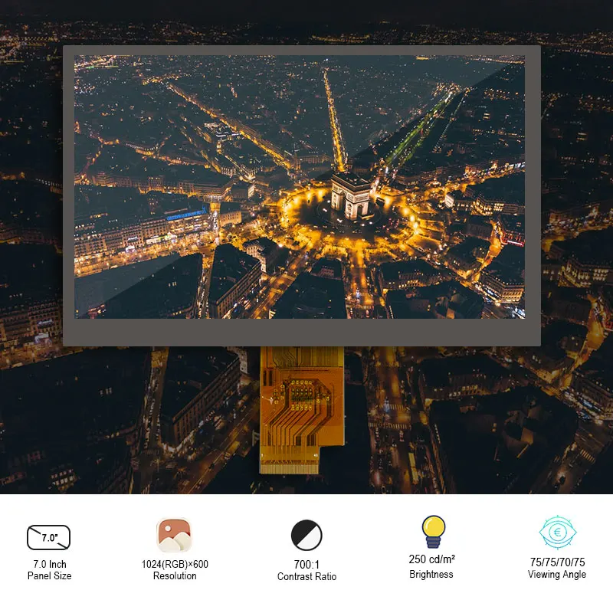Click the '7.0 Inch Panel Size' text

pos(50,570)
